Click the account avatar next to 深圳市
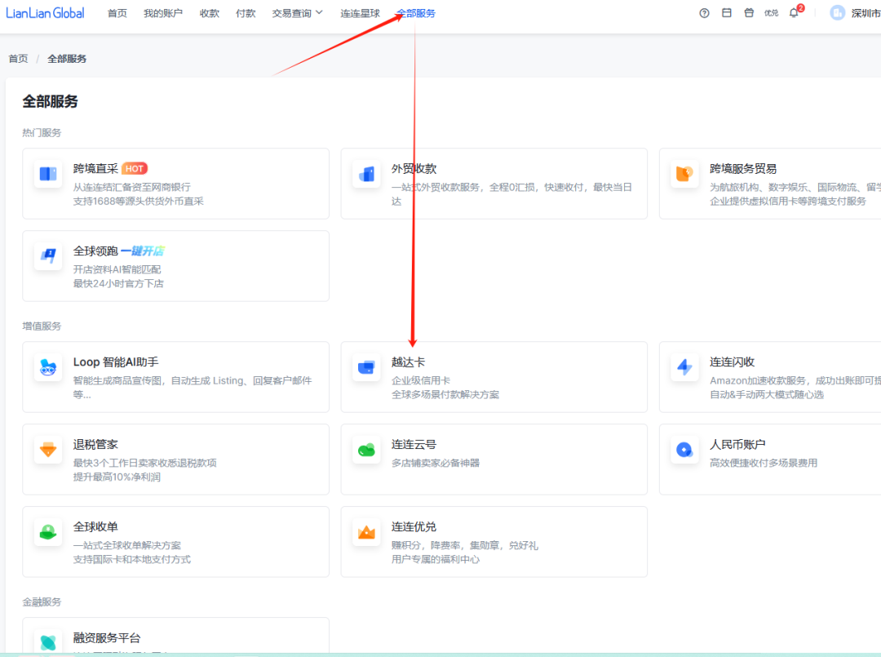The height and width of the screenshot is (657, 881). point(837,13)
